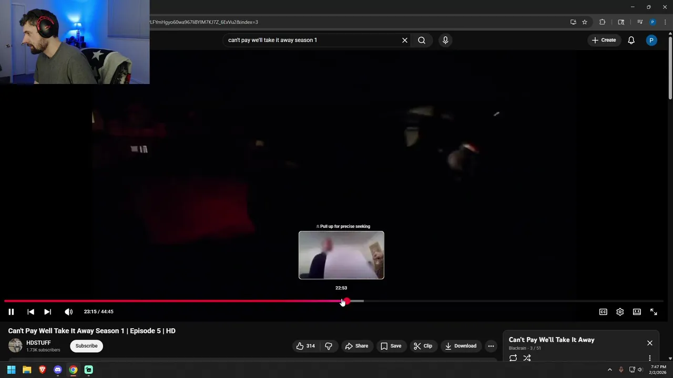Image resolution: width=673 pixels, height=378 pixels.
Task: Open Windows Start menu
Action: click(11, 370)
